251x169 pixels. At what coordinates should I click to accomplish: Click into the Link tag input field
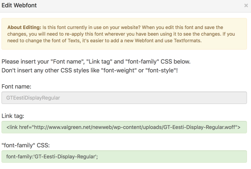pos(124,127)
